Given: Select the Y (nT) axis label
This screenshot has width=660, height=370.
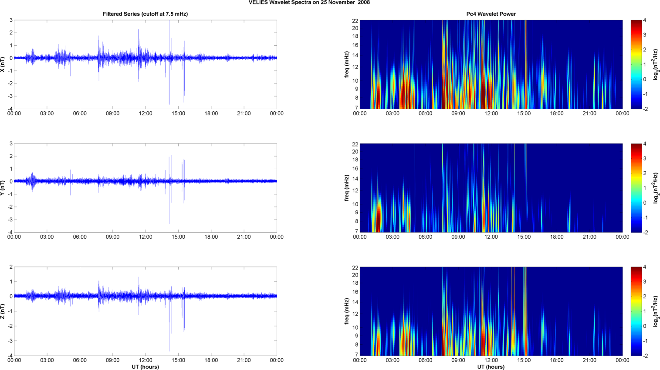Looking at the screenshot, I should 3,188.
